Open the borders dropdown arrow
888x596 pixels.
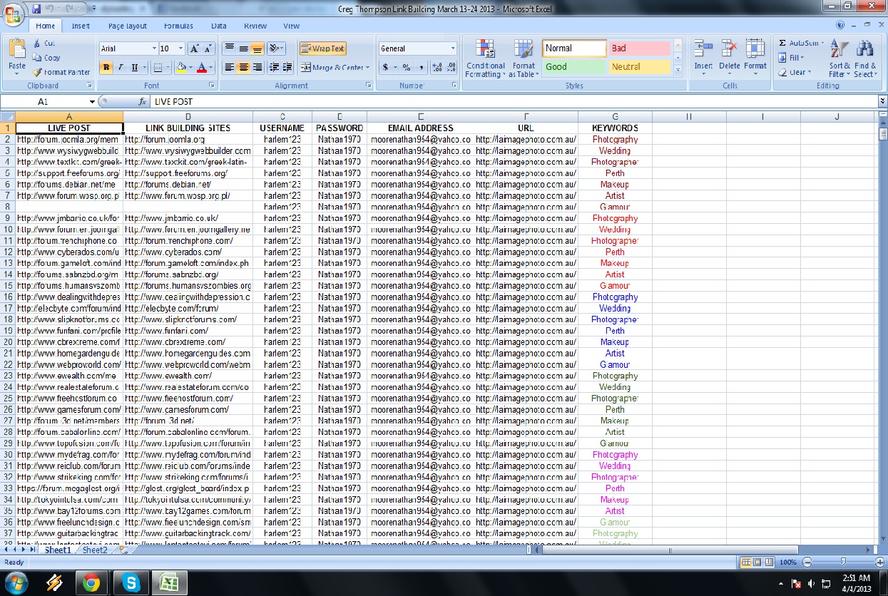coord(168,68)
